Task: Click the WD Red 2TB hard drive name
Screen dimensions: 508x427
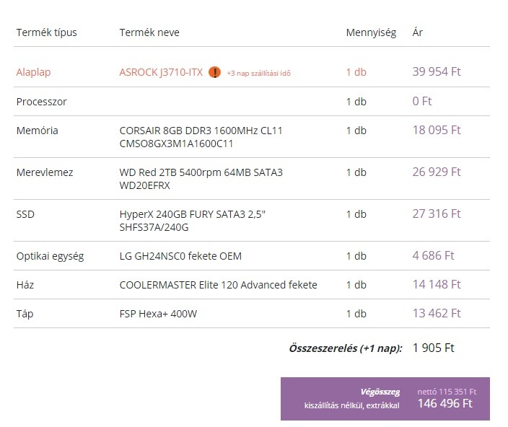Action: (x=201, y=179)
